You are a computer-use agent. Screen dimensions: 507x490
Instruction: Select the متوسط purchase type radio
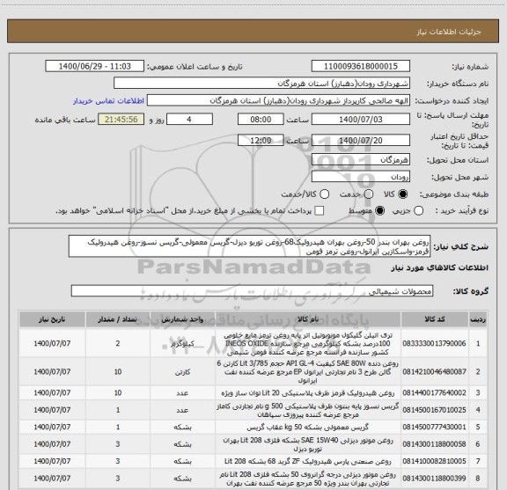pyautogui.click(x=379, y=211)
